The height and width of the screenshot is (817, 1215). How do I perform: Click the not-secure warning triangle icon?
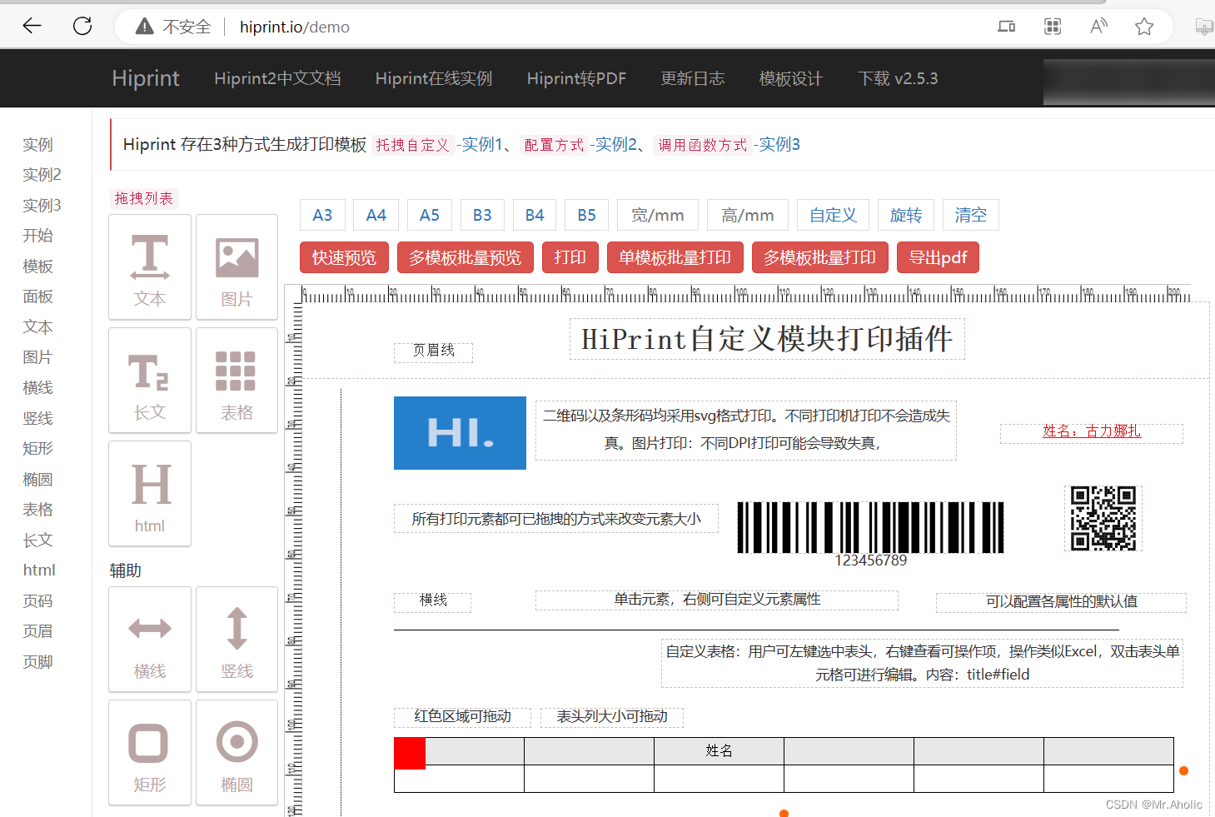[x=145, y=27]
